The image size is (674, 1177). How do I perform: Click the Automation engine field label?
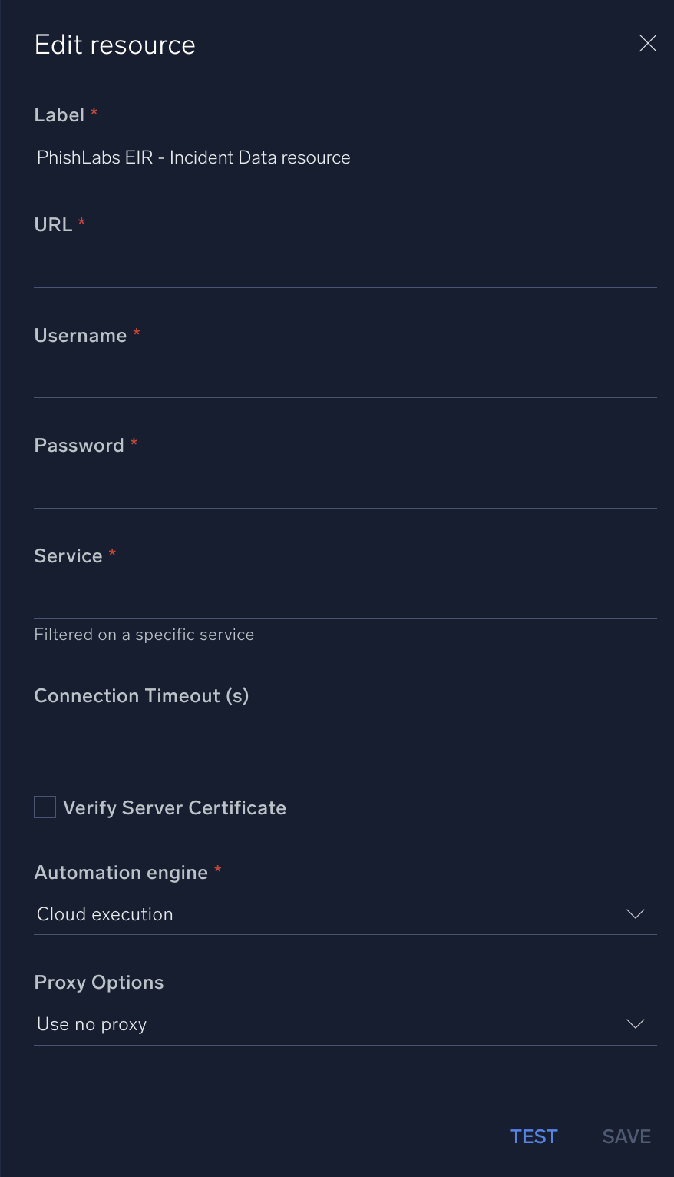pyautogui.click(x=121, y=872)
